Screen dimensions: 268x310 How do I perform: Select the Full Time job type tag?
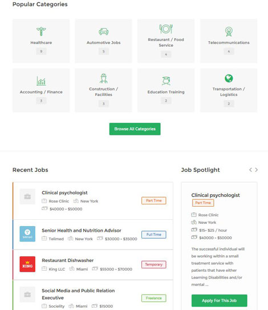click(153, 235)
